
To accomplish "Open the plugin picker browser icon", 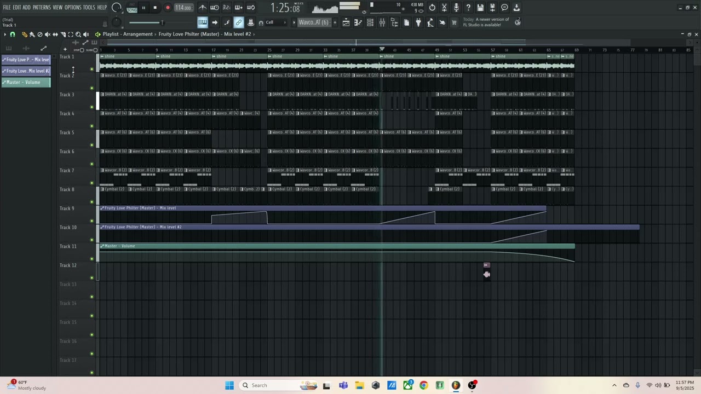I will (x=418, y=22).
